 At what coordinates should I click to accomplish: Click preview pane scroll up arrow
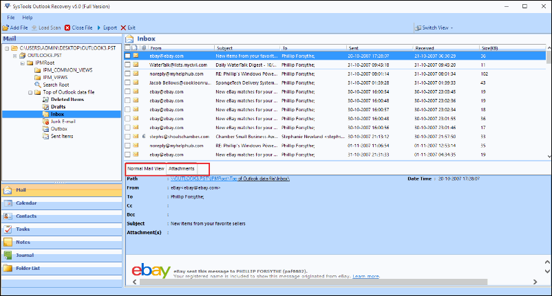pos(547,262)
